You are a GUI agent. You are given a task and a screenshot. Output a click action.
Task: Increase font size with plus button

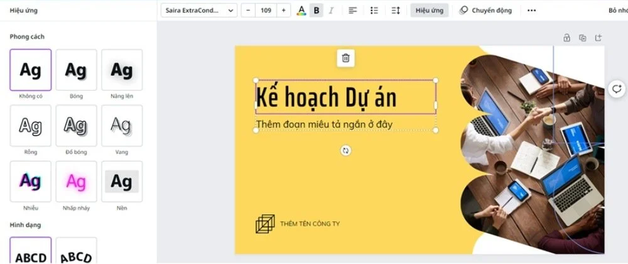(x=284, y=11)
